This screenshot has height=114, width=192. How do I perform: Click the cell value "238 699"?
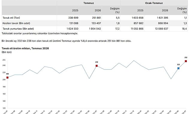(73, 18)
